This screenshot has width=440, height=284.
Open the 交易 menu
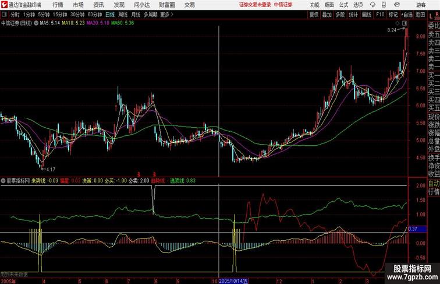click(x=189, y=5)
